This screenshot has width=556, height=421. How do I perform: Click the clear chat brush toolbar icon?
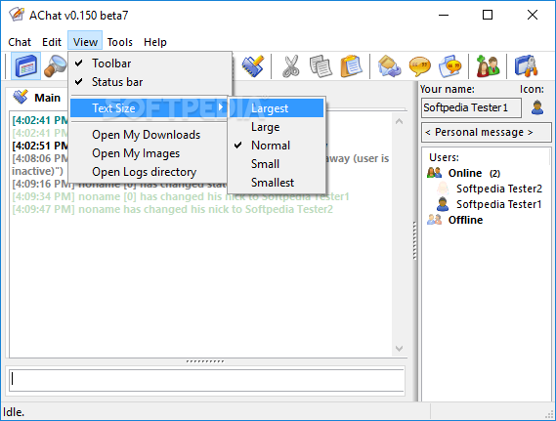(253, 65)
